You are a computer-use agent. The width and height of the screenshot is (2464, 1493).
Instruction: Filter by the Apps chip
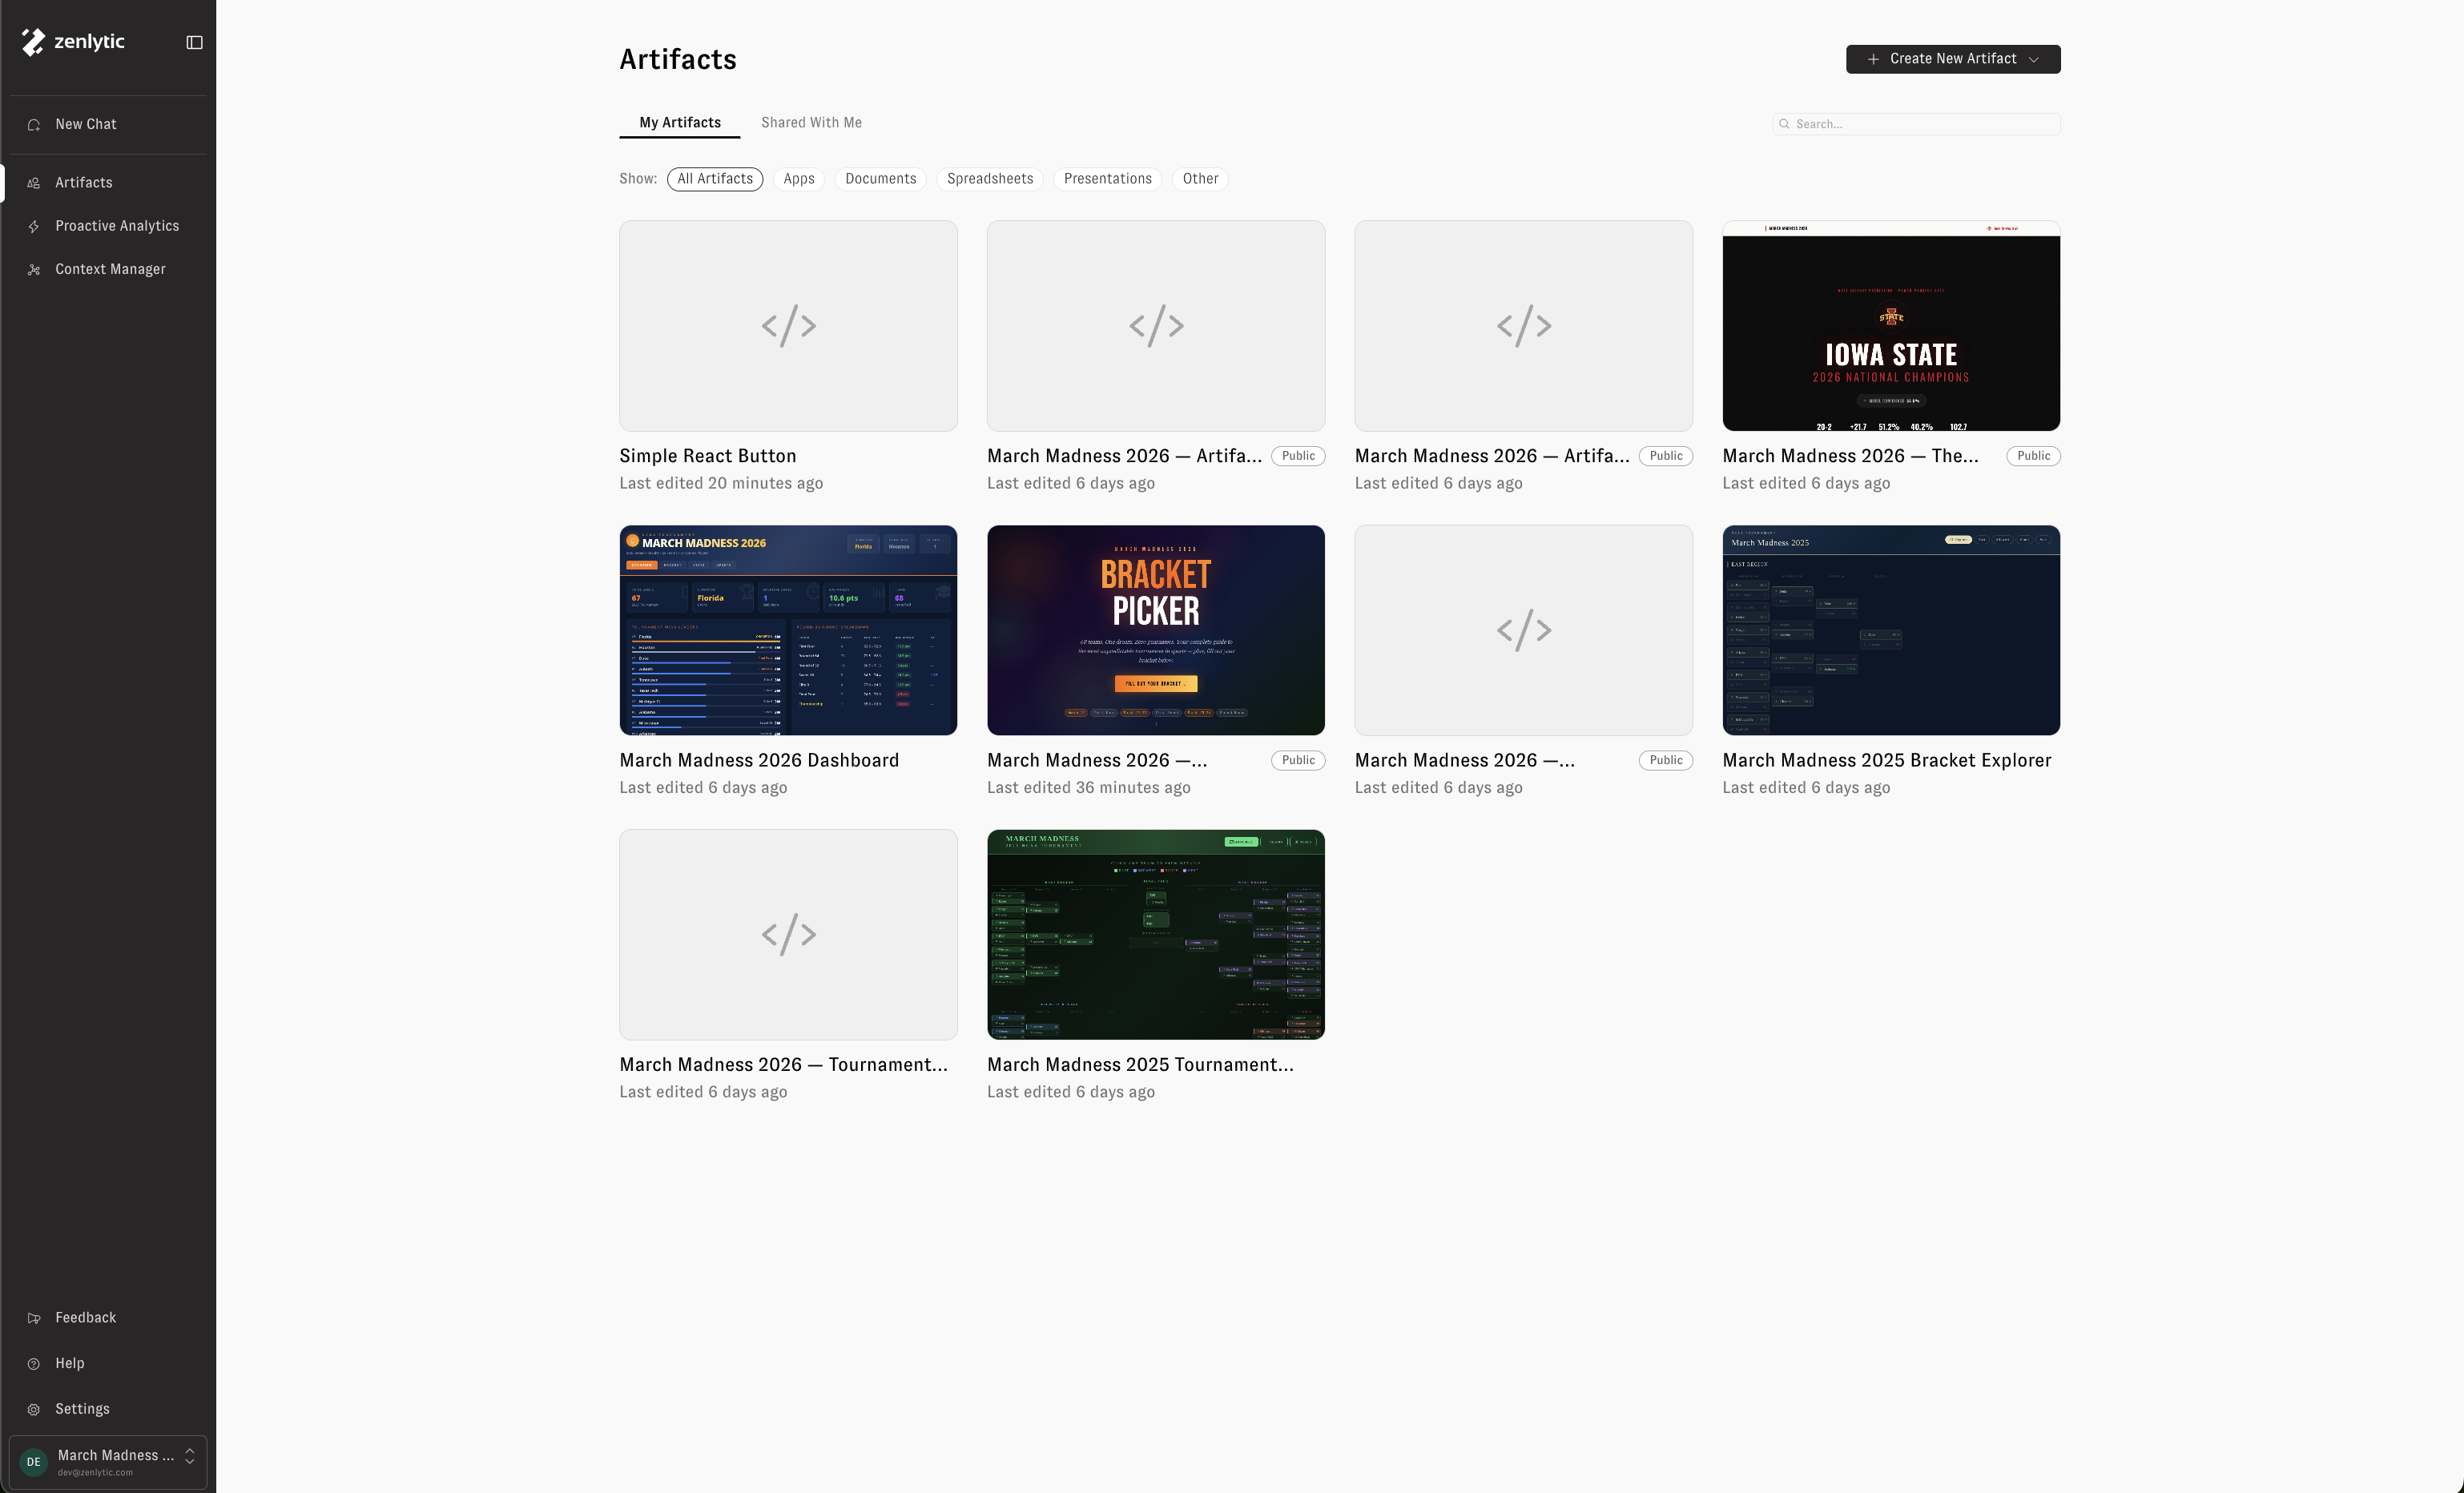click(798, 179)
